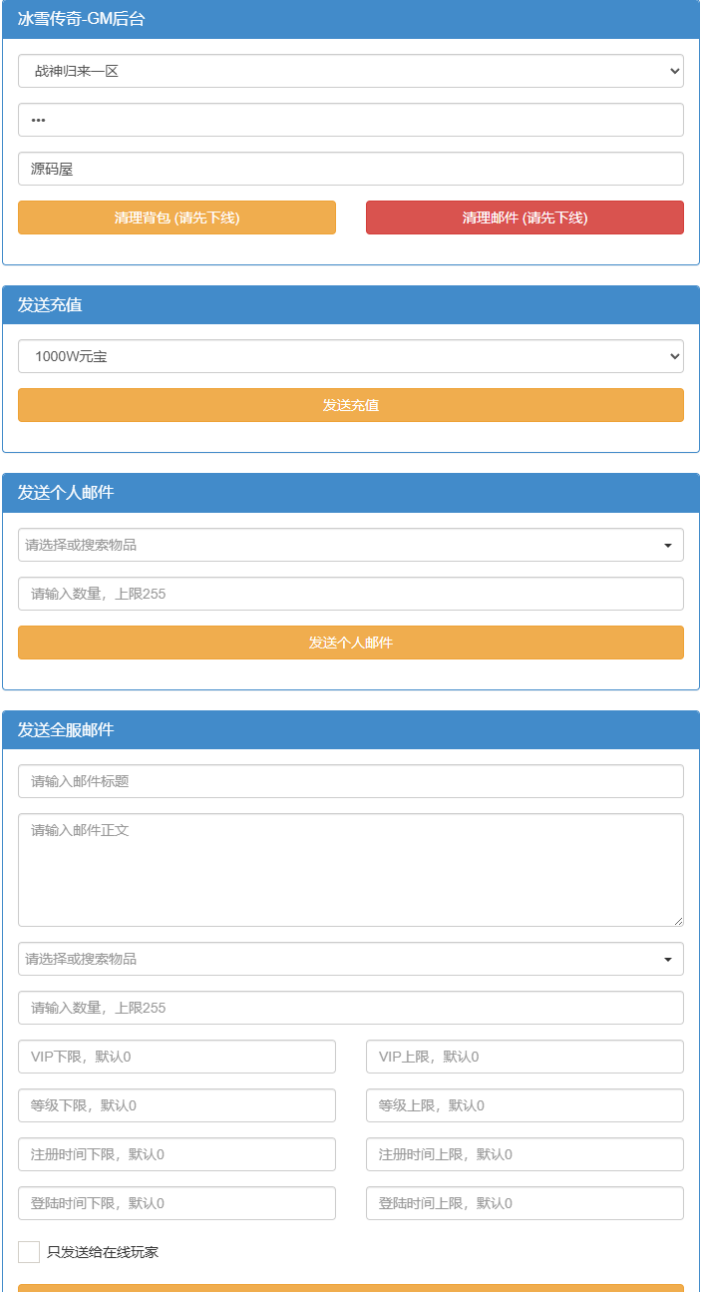Click the 源码屋 account input field

(351, 169)
